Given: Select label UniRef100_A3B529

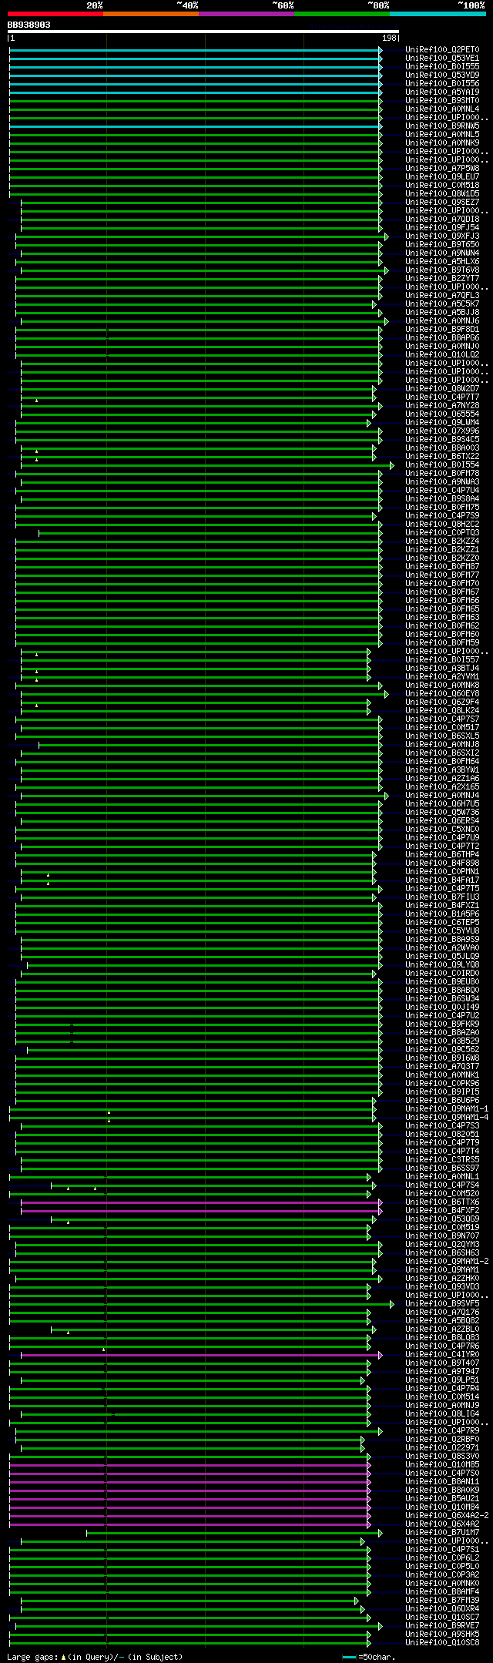Looking at the screenshot, I should [442, 1041].
